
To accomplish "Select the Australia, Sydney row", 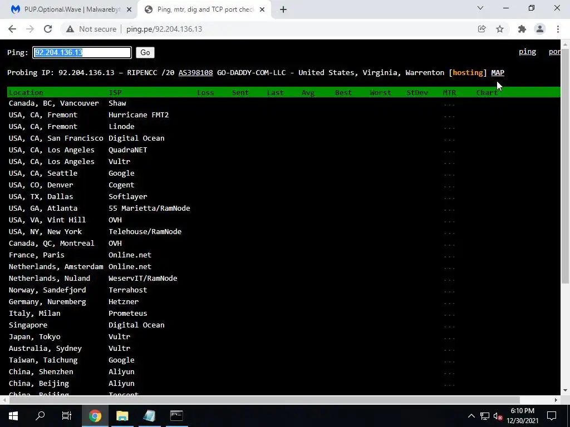I will [283, 348].
